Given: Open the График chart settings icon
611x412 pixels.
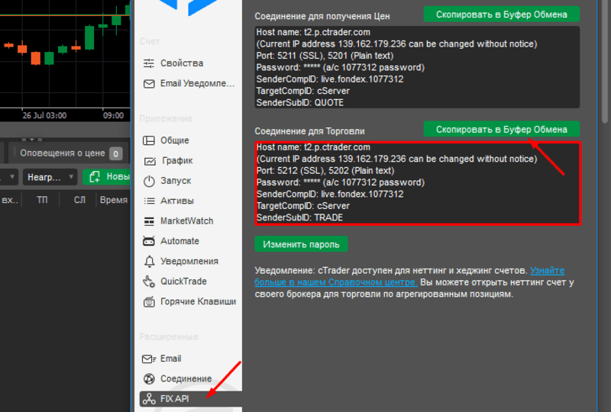Looking at the screenshot, I should pyautogui.click(x=150, y=161).
